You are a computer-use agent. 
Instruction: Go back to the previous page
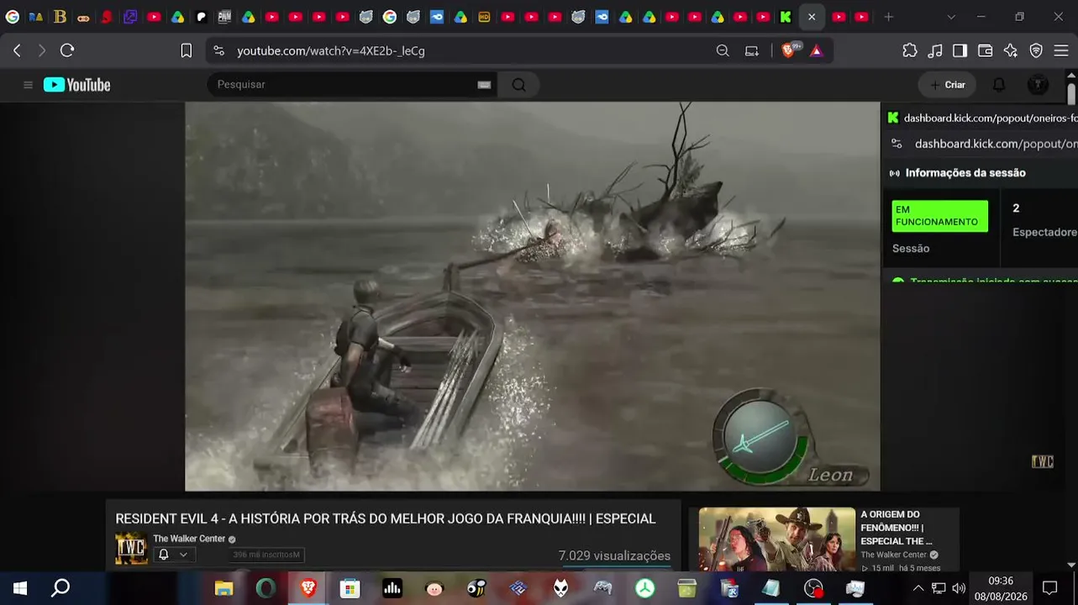17,50
